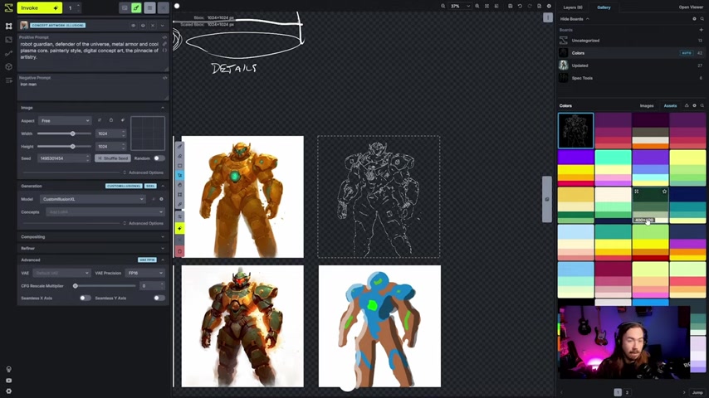The width and height of the screenshot is (709, 398).
Task: Open the queue list menu icon
Action: point(149,7)
